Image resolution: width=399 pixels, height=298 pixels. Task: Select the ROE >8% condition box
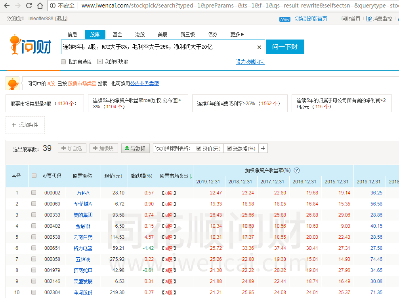coord(138,103)
